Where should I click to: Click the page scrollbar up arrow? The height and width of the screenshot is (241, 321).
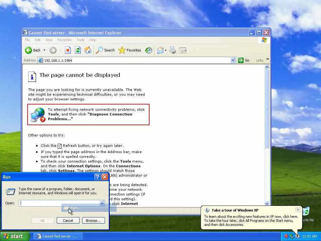click(x=267, y=67)
